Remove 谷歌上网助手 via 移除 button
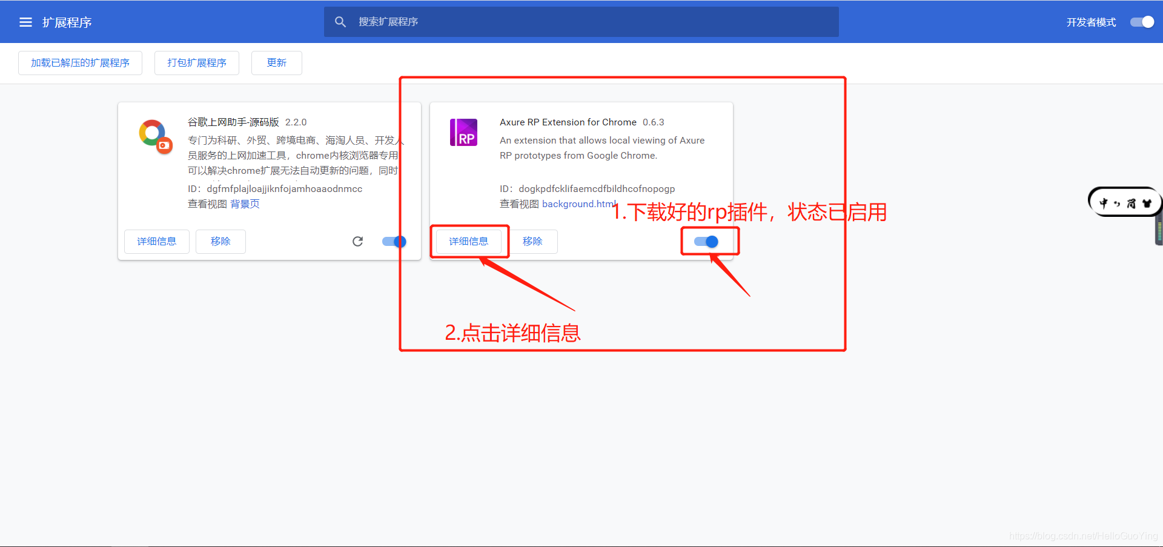The width and height of the screenshot is (1163, 547). (220, 241)
